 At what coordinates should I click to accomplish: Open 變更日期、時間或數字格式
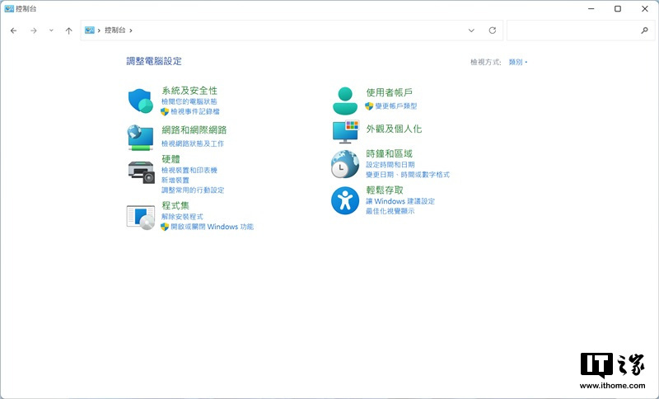(x=408, y=175)
